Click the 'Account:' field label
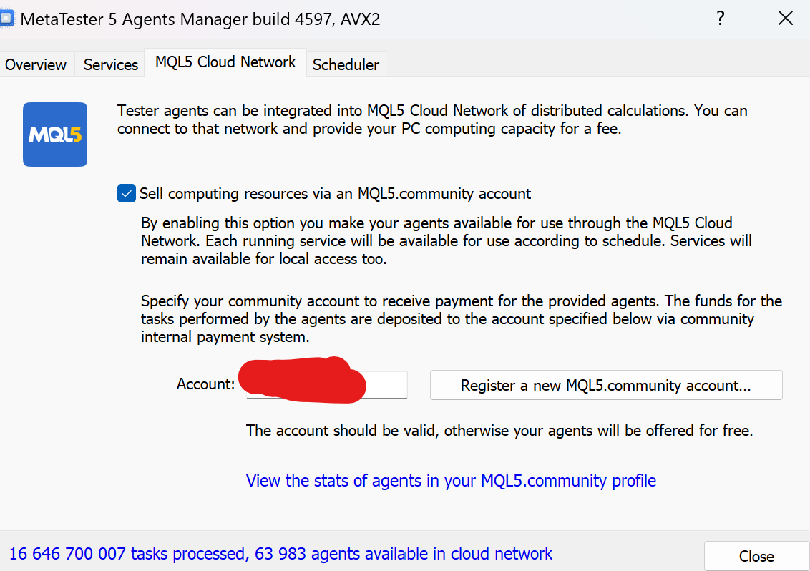The width and height of the screenshot is (810, 571). tap(205, 384)
